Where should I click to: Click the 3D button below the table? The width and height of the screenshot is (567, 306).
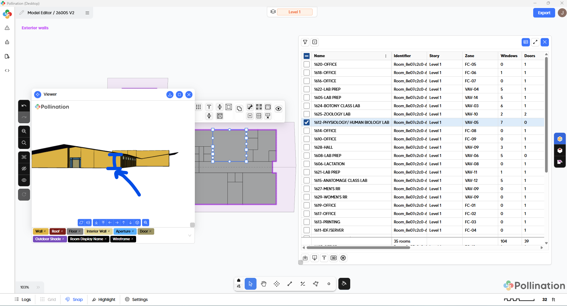tap(334, 258)
